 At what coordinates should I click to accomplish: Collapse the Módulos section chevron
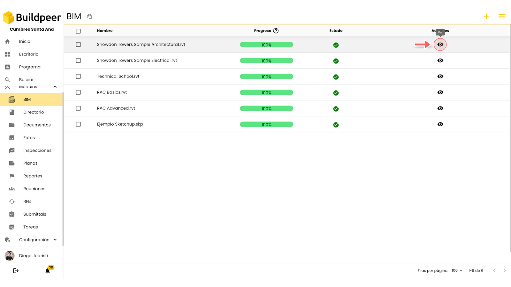(x=55, y=87)
